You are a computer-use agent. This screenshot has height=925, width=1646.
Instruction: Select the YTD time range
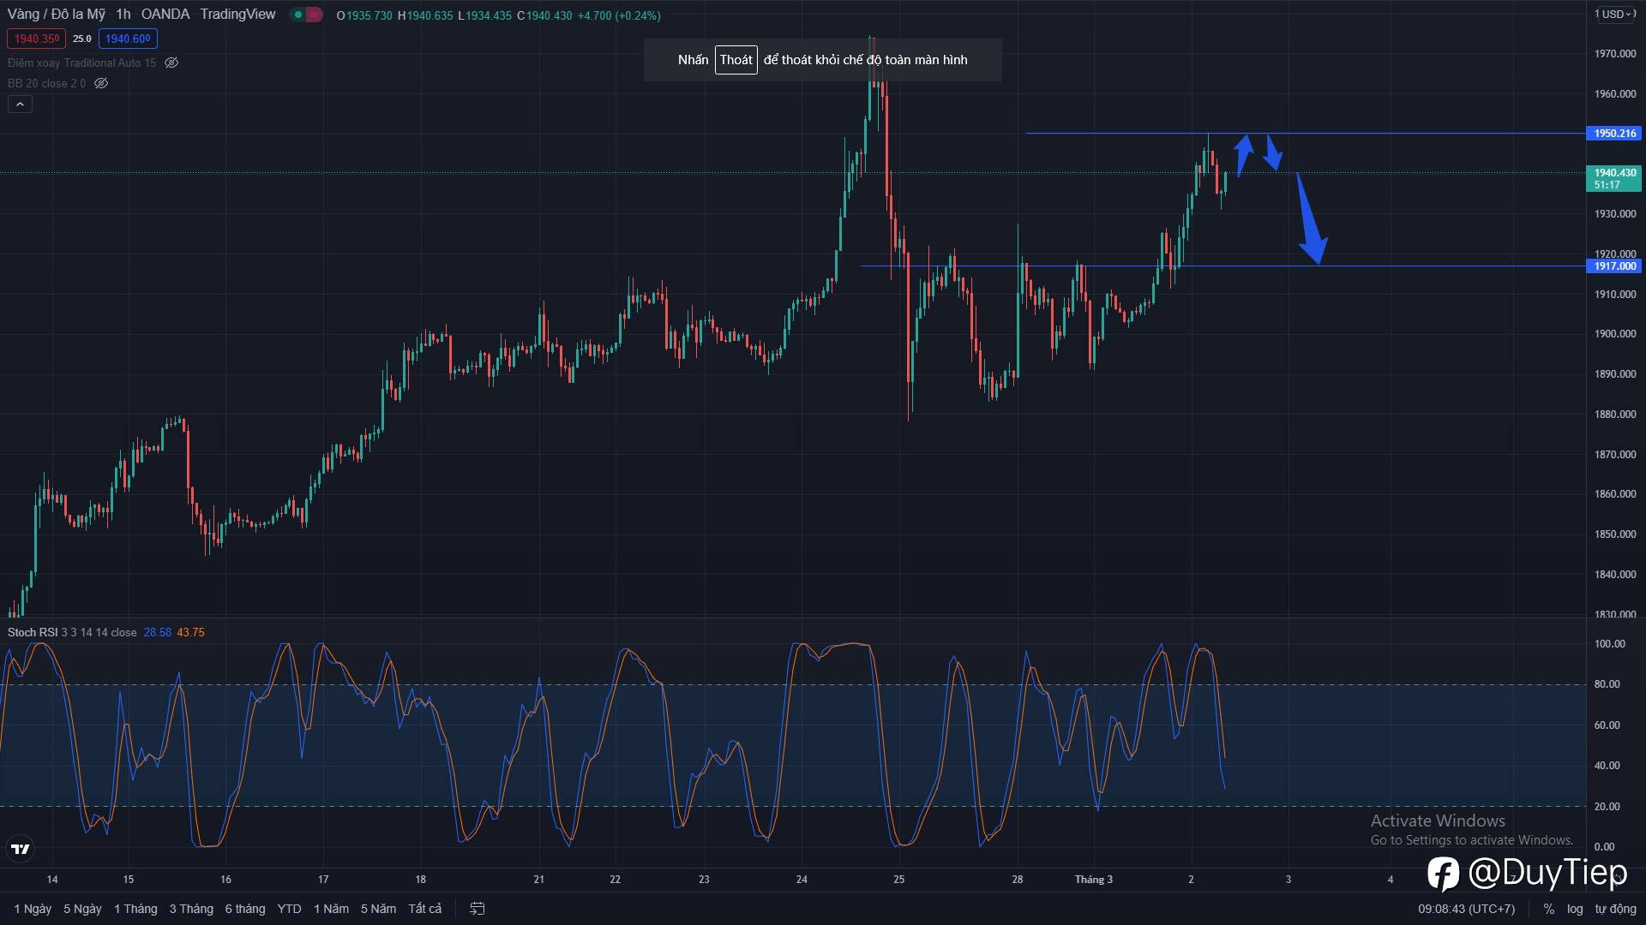pyautogui.click(x=289, y=909)
